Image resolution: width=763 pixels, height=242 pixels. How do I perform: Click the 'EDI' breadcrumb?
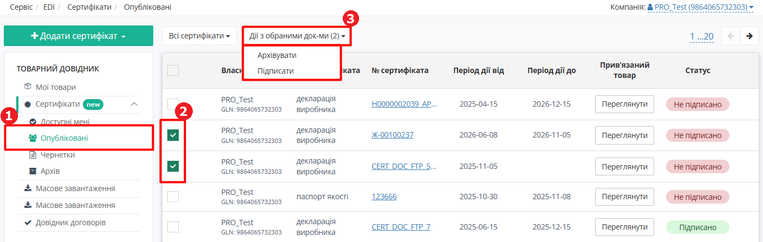point(49,7)
